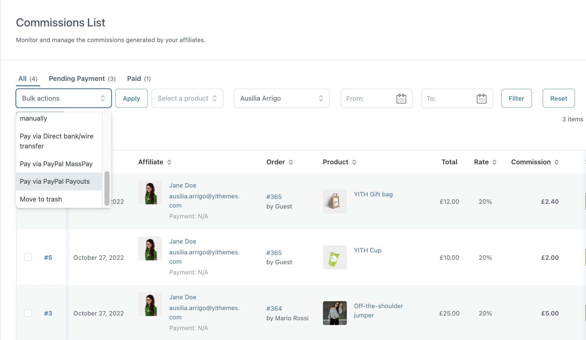Click the bulk actions list scrollbar
Screen dimensions: 586x340
click(x=107, y=188)
